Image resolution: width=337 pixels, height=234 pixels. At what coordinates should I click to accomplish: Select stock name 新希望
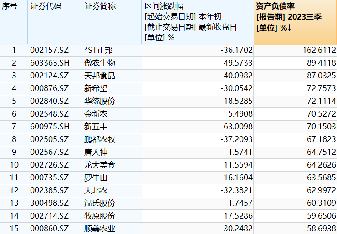click(x=96, y=88)
